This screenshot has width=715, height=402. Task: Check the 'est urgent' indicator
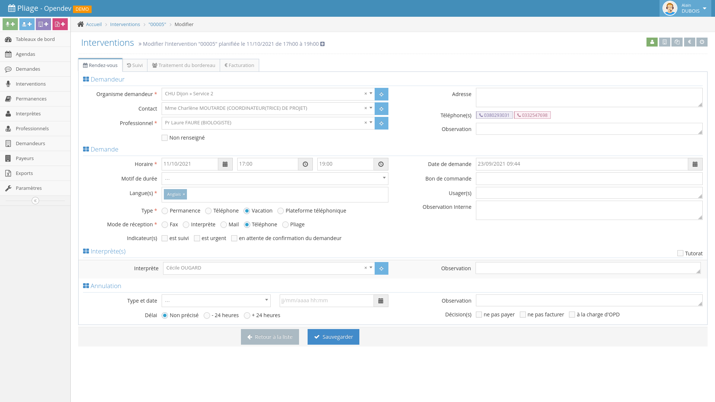click(x=197, y=238)
